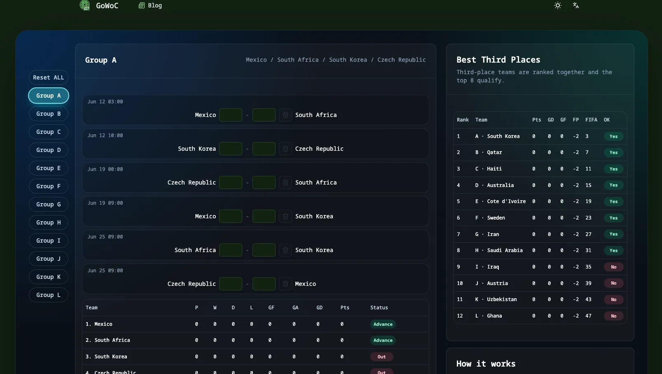Click the 'Best Third Places' heading
The image size is (662, 374).
click(x=498, y=60)
